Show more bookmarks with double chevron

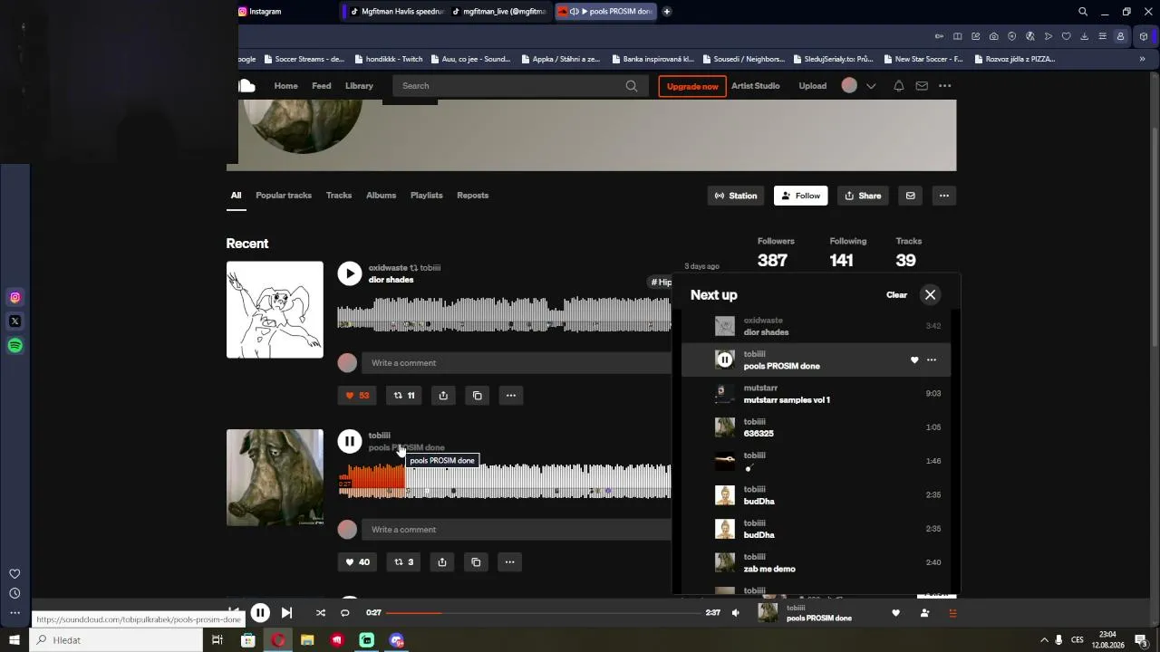click(x=1142, y=59)
